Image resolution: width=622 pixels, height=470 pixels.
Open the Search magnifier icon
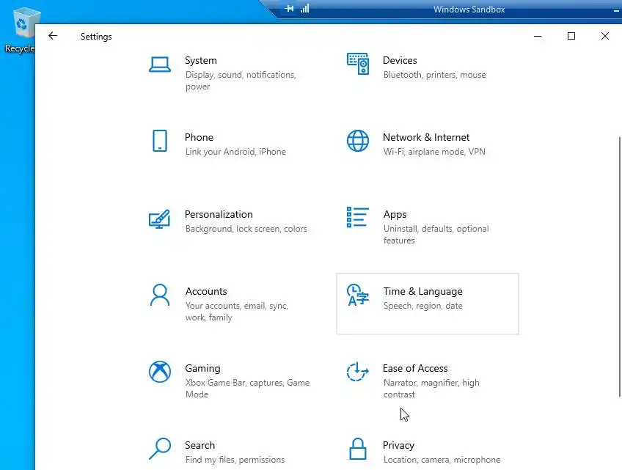pos(160,449)
